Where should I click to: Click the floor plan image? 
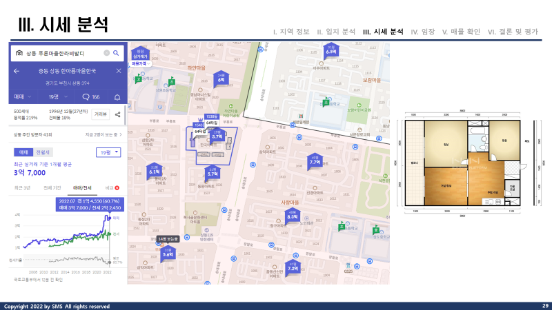pyautogui.click(x=462, y=163)
